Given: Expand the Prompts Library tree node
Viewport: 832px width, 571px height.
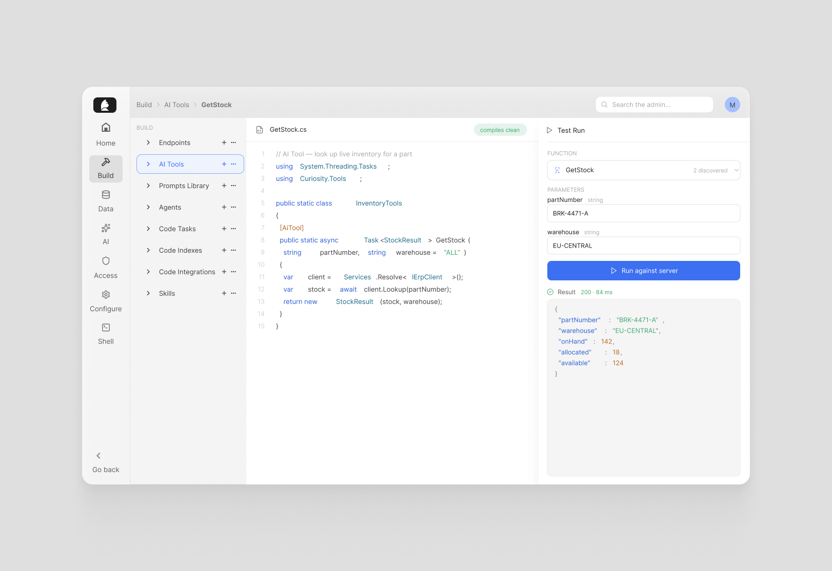Looking at the screenshot, I should pos(148,186).
